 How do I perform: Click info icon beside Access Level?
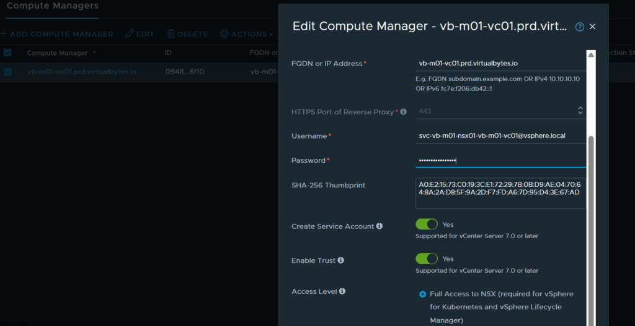coord(342,291)
